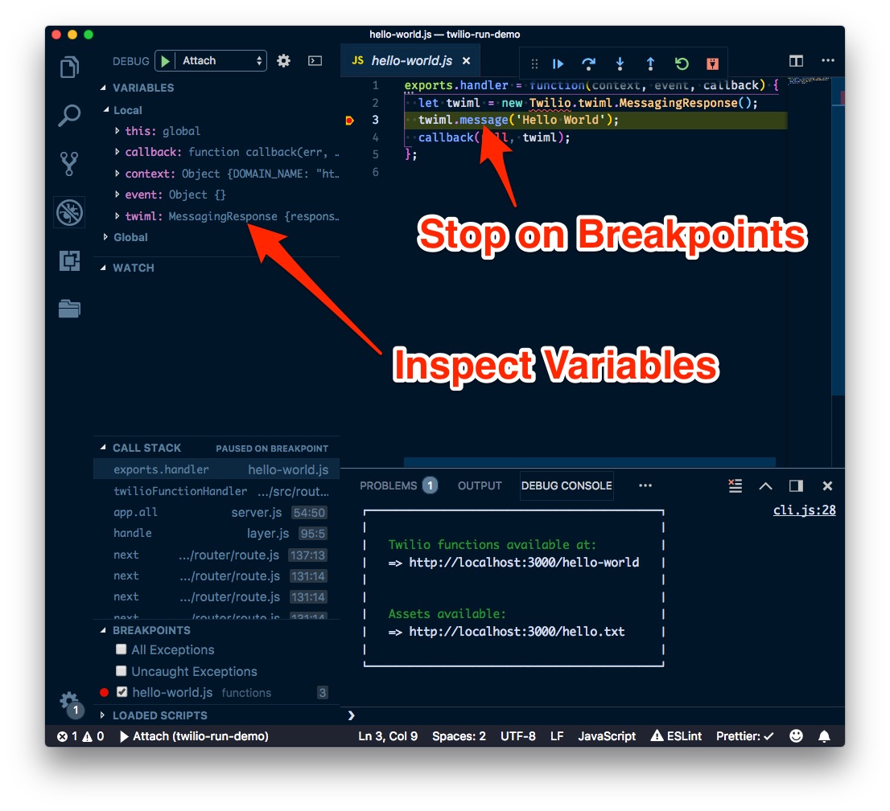Viewport: 890px width, 811px height.
Task: Step into in debug toolbar
Action: pos(620,63)
